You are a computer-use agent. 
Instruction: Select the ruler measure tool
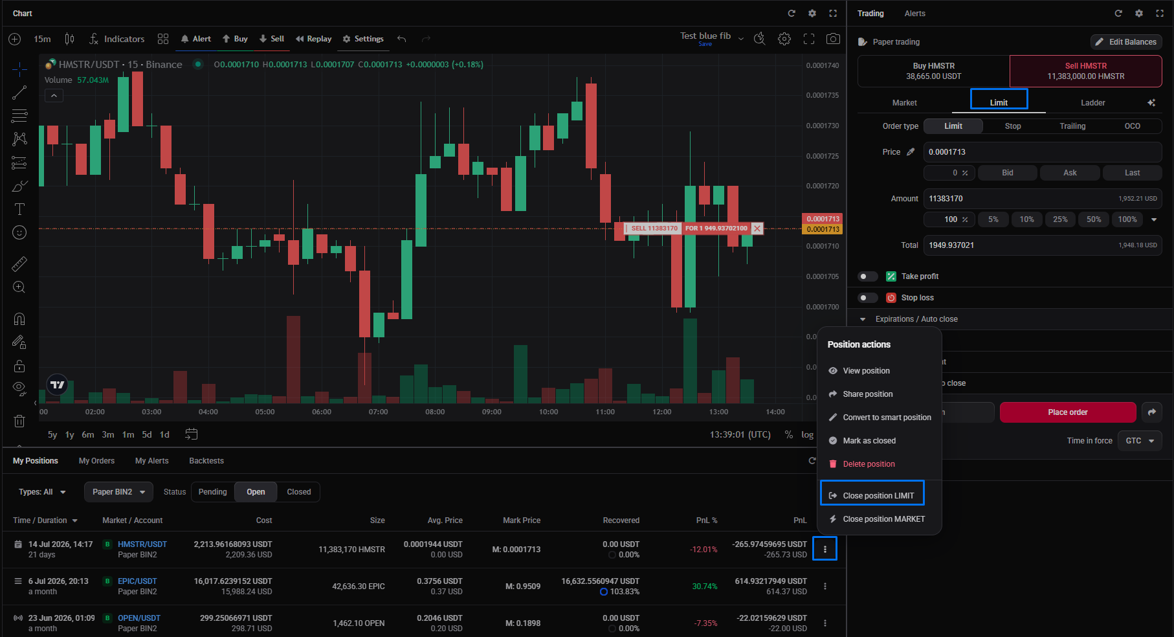pyautogui.click(x=19, y=263)
